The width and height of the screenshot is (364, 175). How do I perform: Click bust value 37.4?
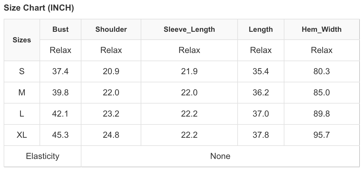point(60,71)
